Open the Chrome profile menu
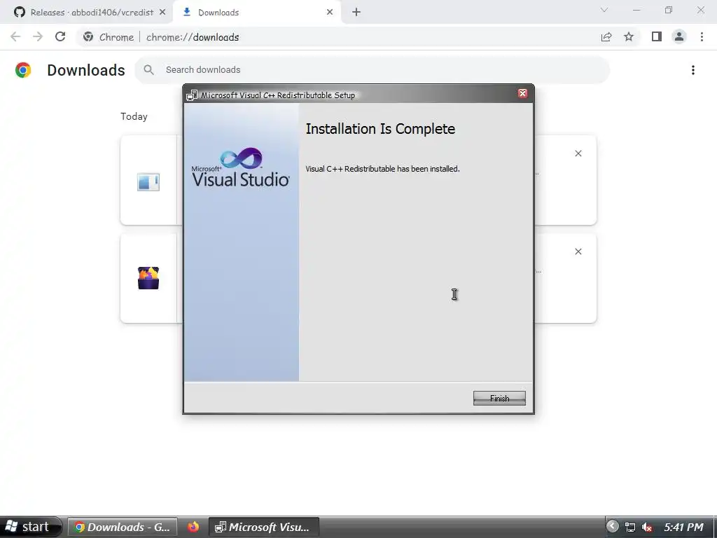Viewport: 717px width, 538px height. pos(679,36)
